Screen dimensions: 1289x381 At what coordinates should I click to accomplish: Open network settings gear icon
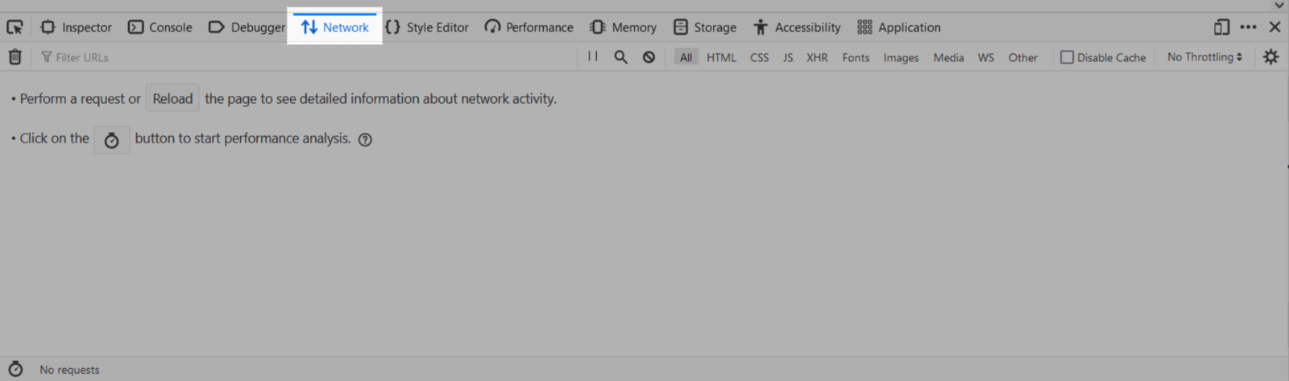[x=1270, y=57]
